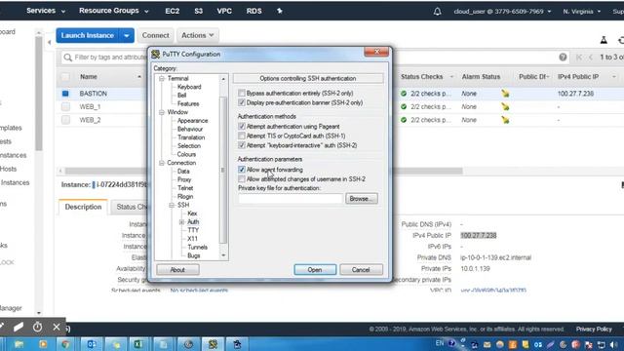Open Outlook from the taskbar
Viewport: 624px width, 351px height.
91,344
